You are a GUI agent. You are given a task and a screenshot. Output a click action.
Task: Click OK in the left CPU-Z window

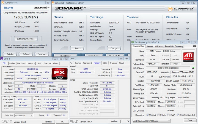click(62, 122)
